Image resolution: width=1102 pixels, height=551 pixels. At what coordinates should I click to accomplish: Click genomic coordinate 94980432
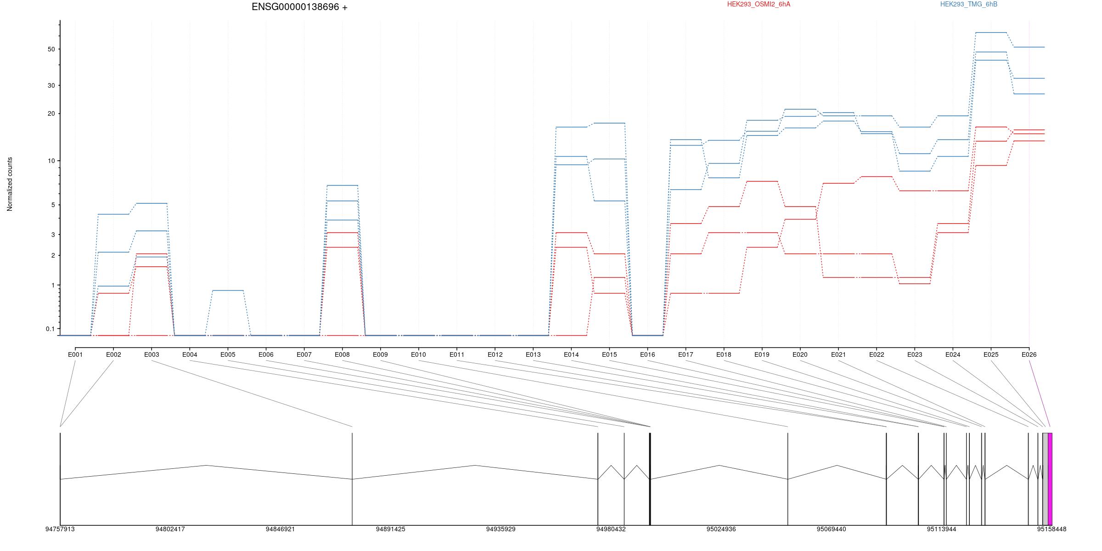[x=611, y=529]
